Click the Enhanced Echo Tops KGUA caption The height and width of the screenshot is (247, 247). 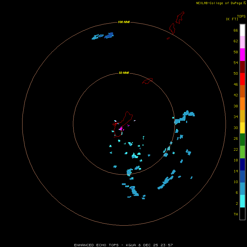click(x=123, y=245)
